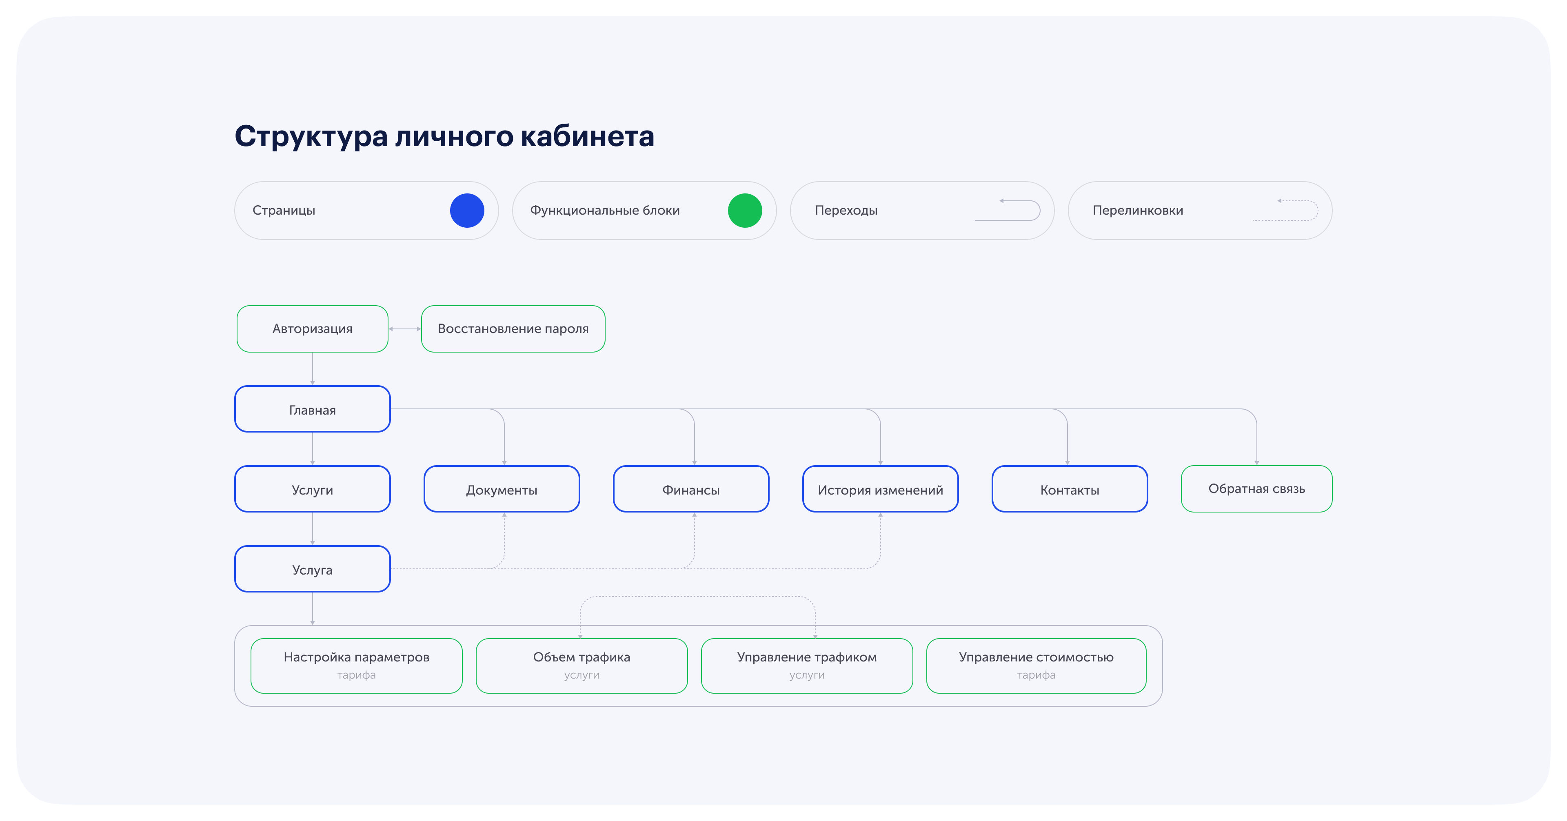1567x821 pixels.
Task: Select the Авторизация block
Action: coord(312,329)
